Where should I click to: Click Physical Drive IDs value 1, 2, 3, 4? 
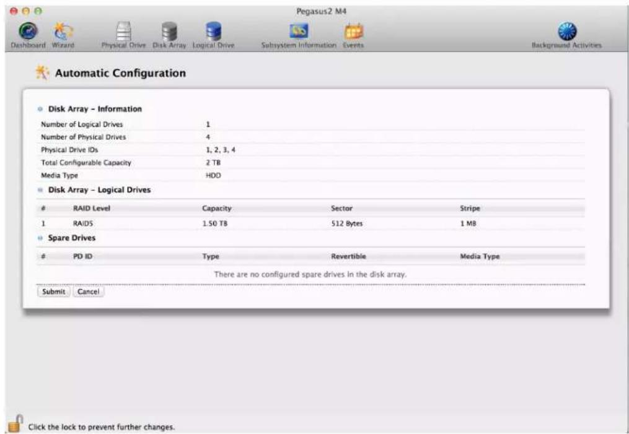pos(221,150)
